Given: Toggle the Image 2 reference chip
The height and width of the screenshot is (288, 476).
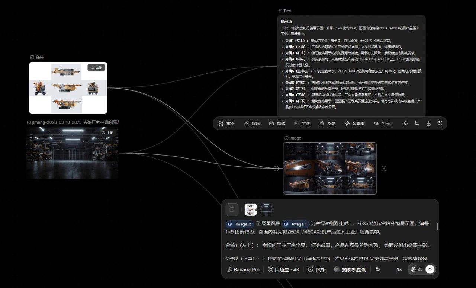Looking at the screenshot, I should point(239,224).
